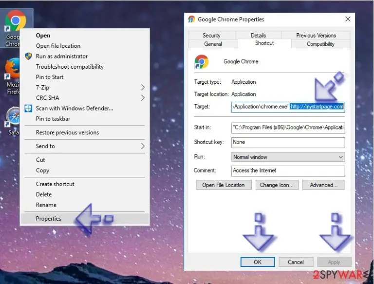Click the Advanced button
Viewport: 374px width, 284px height.
(324, 185)
